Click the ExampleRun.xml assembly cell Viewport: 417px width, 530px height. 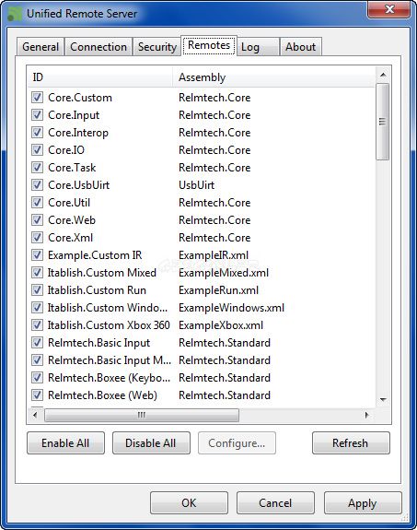[218, 290]
